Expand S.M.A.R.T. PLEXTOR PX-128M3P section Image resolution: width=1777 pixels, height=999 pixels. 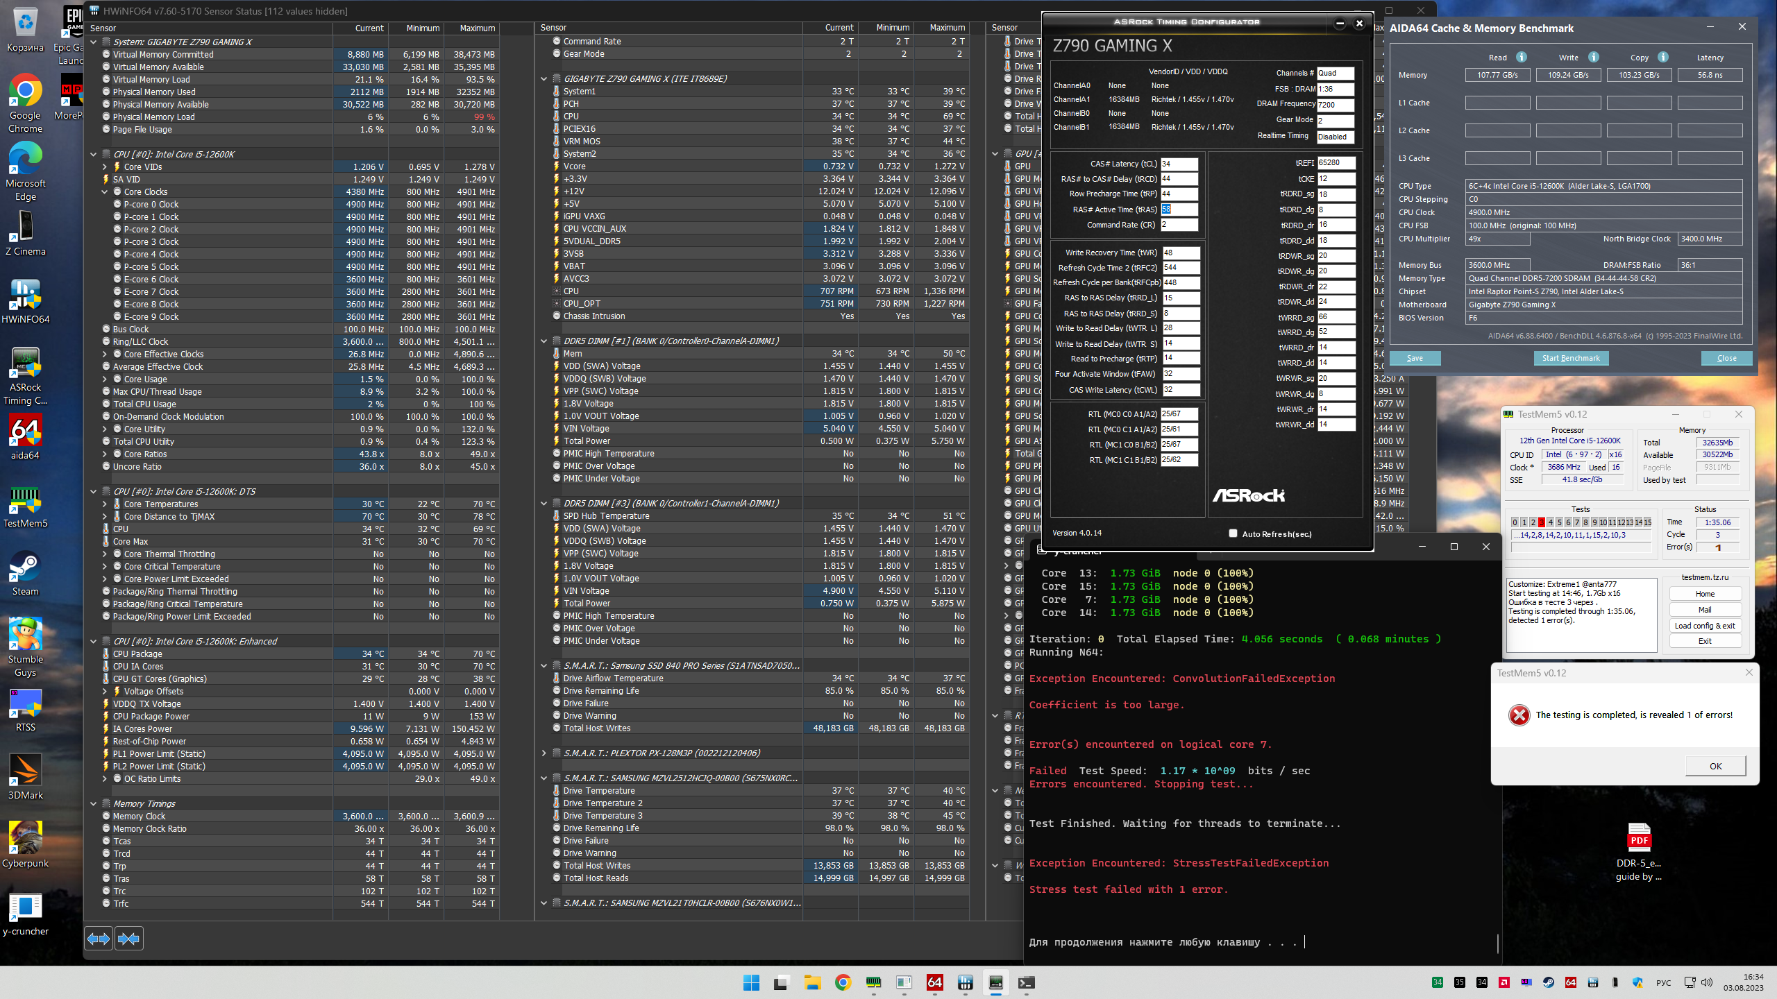click(x=544, y=753)
